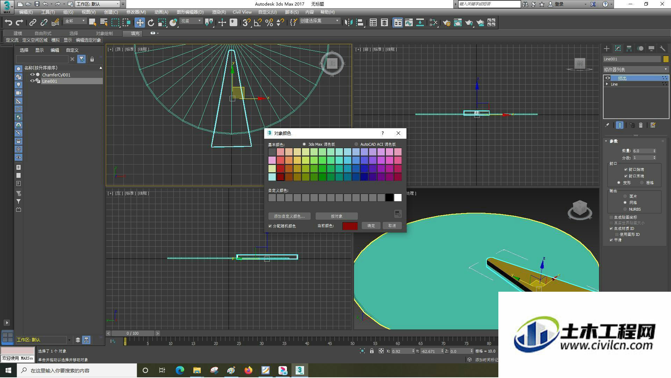Open File Explorer from the taskbar
Image resolution: width=671 pixels, height=378 pixels.
click(197, 370)
